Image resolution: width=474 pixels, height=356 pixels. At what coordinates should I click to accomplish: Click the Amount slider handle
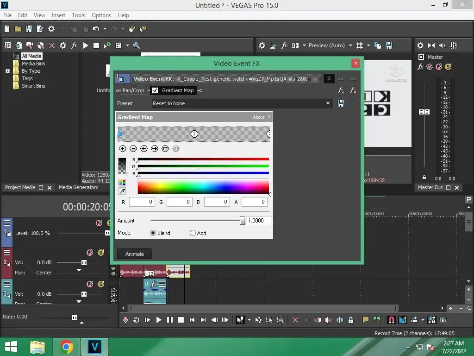pos(242,221)
